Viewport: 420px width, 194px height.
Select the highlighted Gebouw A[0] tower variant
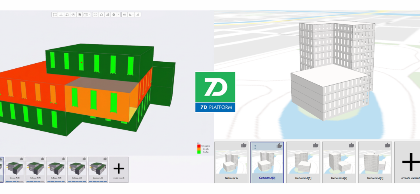(x=267, y=162)
